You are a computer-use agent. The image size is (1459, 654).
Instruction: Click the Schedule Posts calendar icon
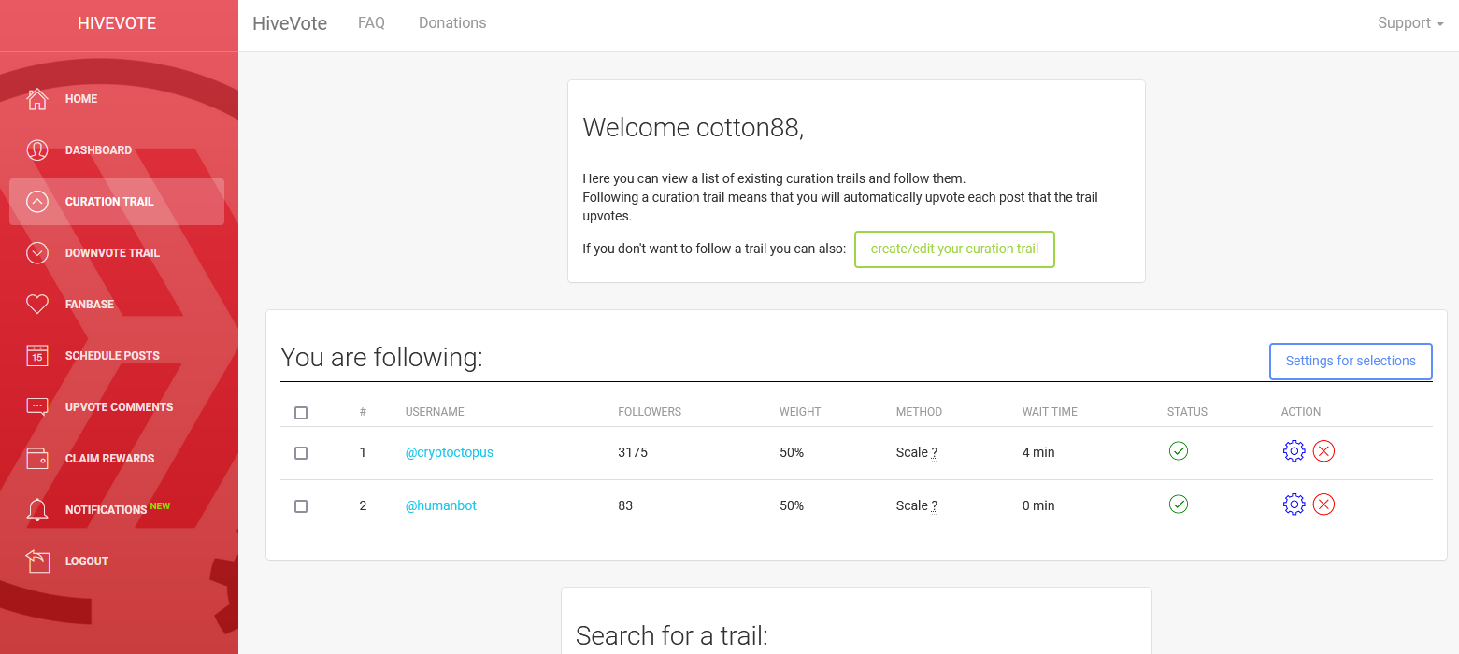pyautogui.click(x=37, y=356)
